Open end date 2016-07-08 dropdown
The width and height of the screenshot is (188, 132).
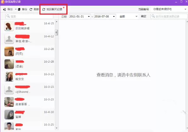[114, 16]
